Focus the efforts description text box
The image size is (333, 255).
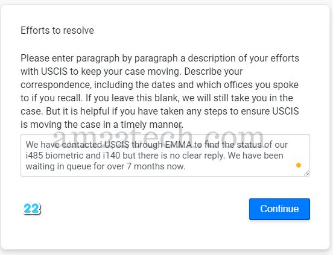(x=165, y=156)
